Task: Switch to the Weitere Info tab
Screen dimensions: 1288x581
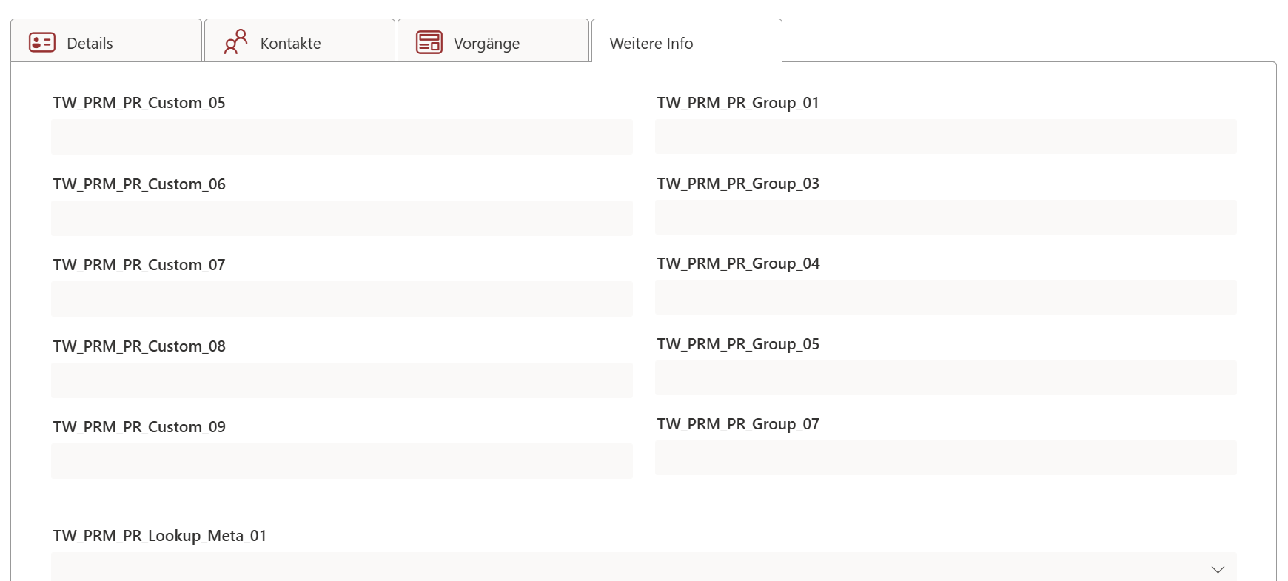Action: (651, 44)
